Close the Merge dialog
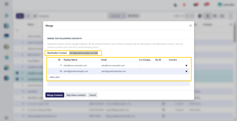 pyautogui.click(x=191, y=26)
